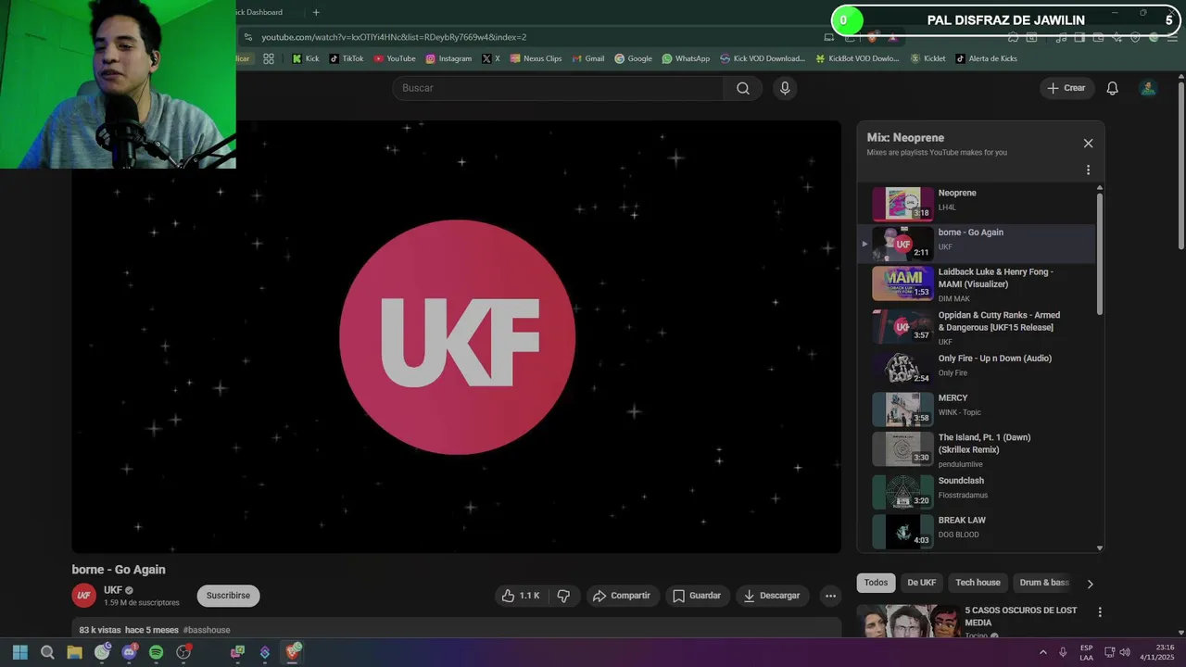Open the Nexus Clips bookmark

536,58
